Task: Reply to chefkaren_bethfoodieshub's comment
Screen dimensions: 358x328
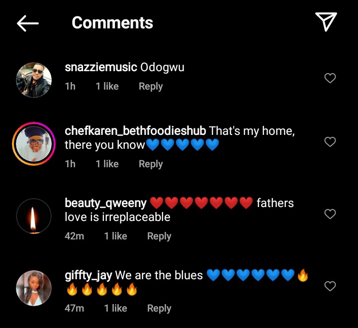Action: 151,164
